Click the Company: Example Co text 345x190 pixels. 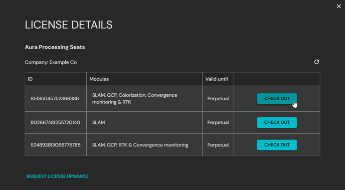(51, 63)
